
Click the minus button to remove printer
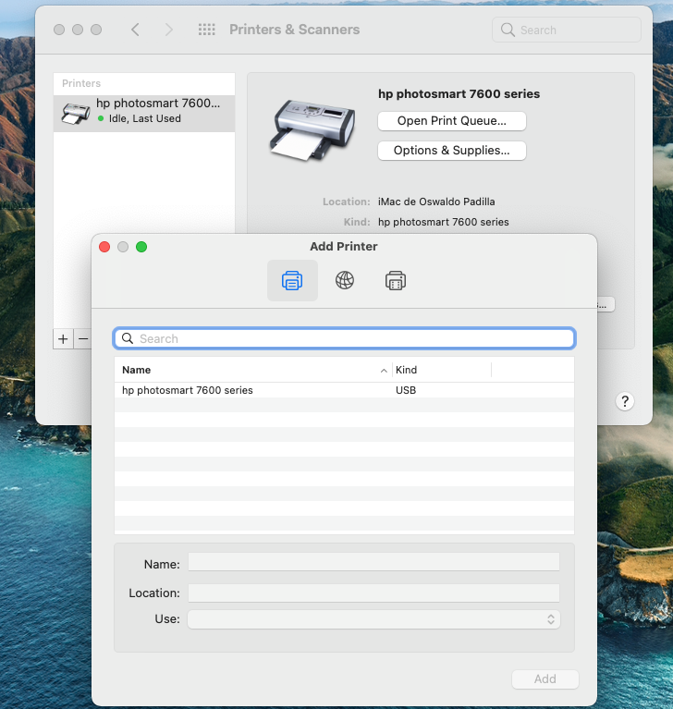click(83, 339)
